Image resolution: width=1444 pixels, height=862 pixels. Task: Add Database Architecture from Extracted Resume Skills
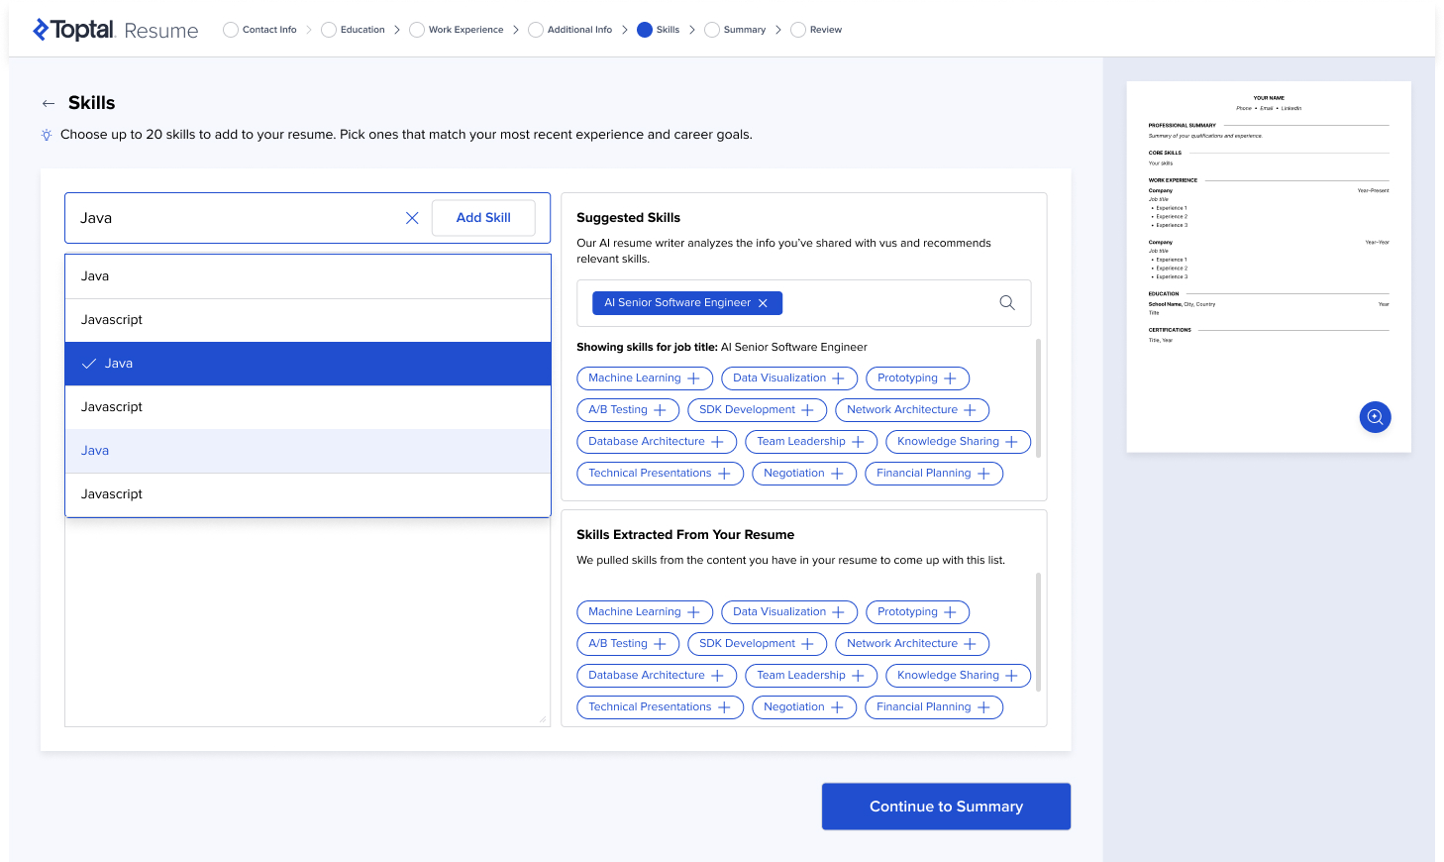pyautogui.click(x=657, y=676)
